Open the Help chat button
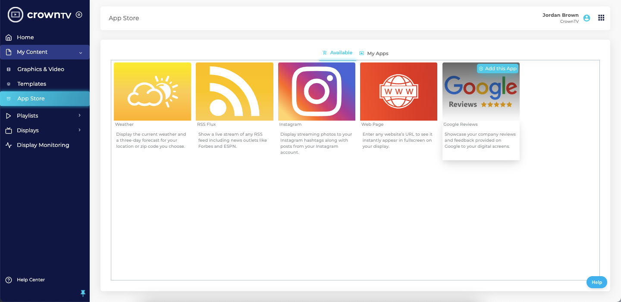This screenshot has width=621, height=302. 597,282
